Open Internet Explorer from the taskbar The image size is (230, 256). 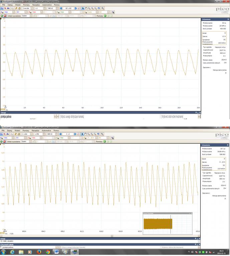pyautogui.click(x=12, y=252)
